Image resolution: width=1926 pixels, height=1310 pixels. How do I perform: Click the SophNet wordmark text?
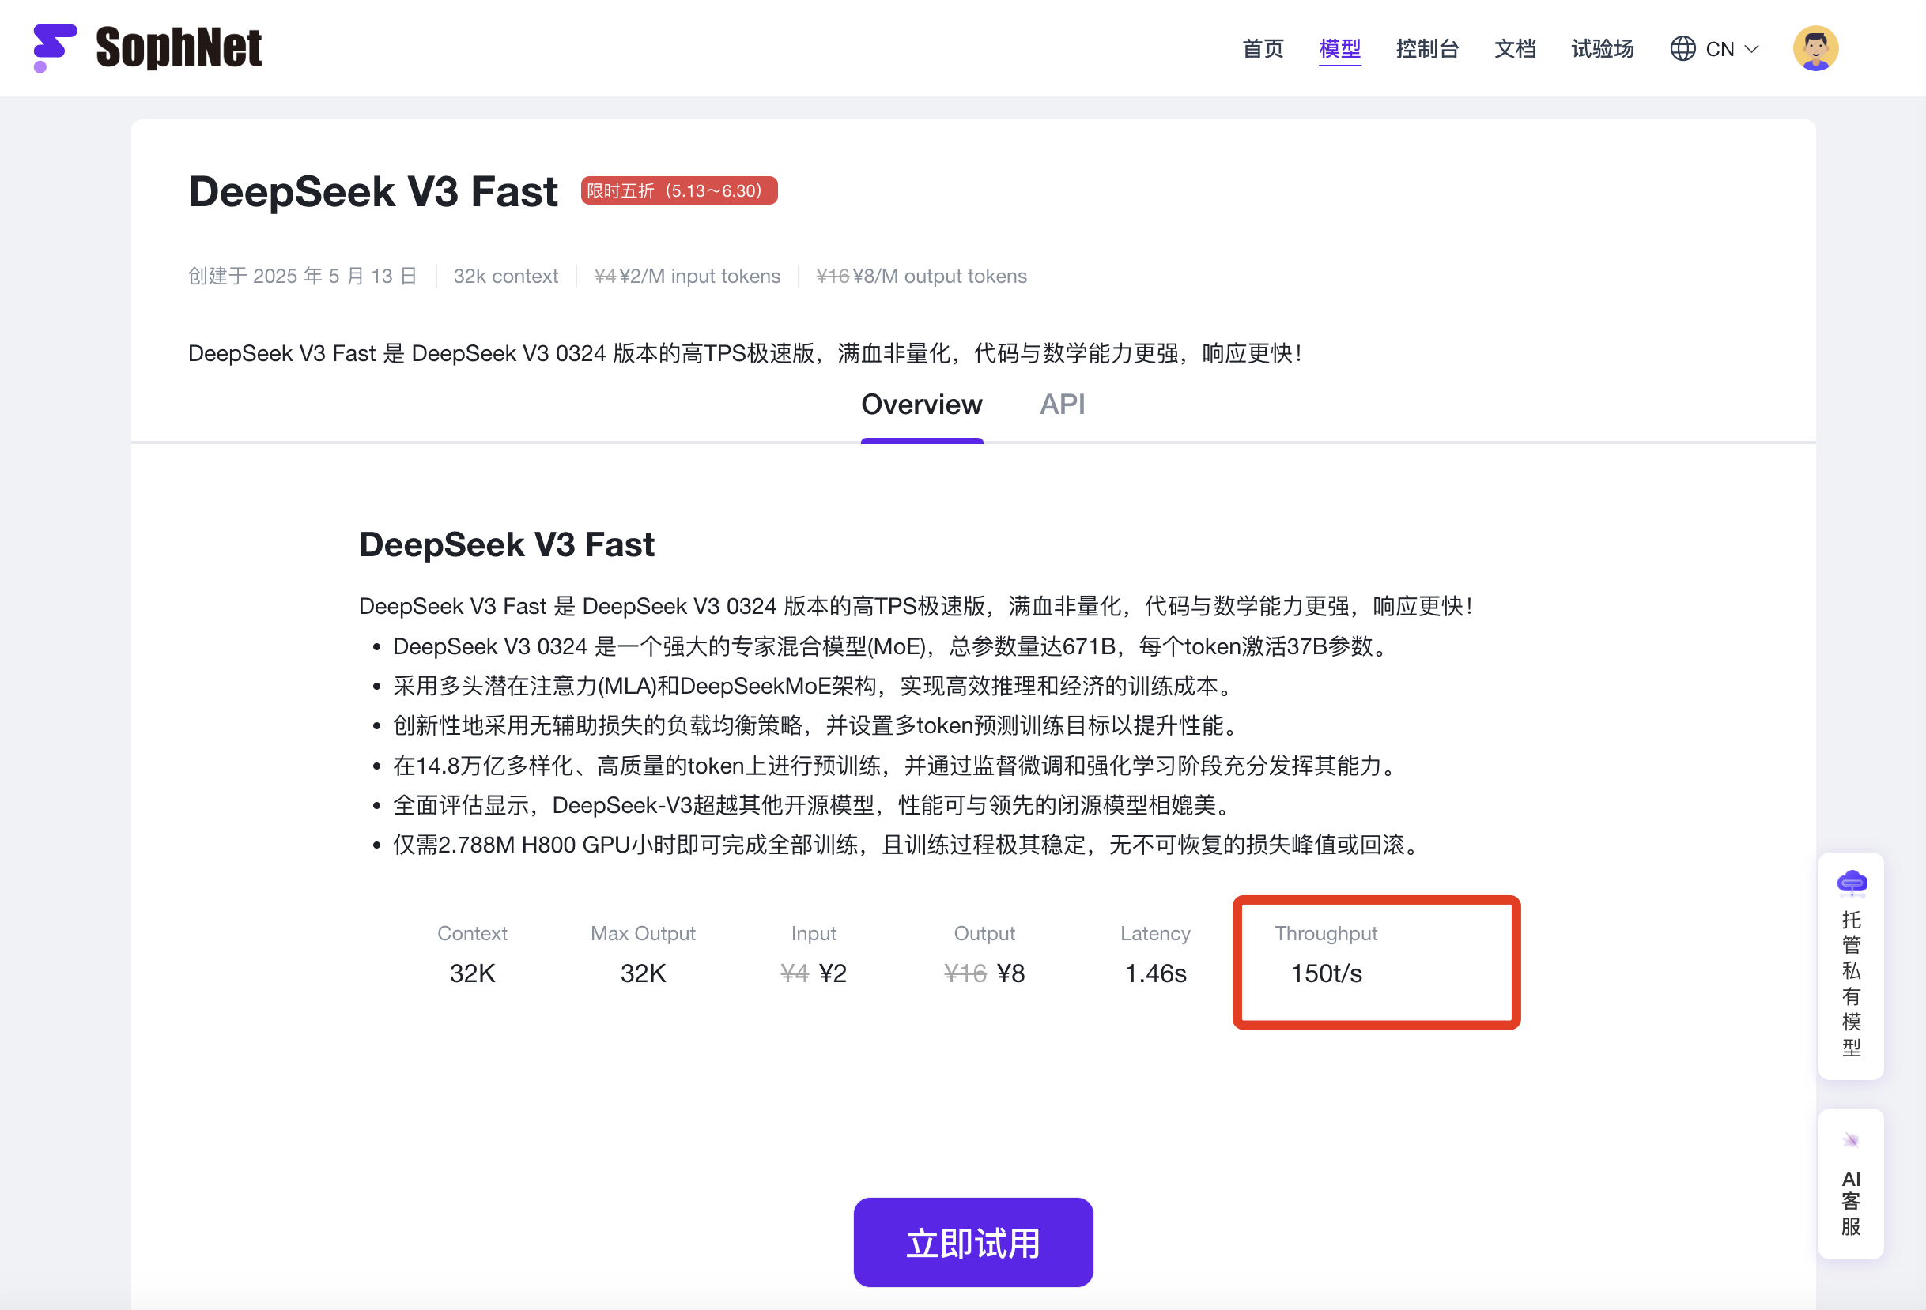[x=179, y=47]
